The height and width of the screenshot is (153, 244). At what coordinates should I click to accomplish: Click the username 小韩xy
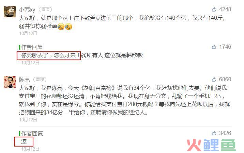point(27,10)
